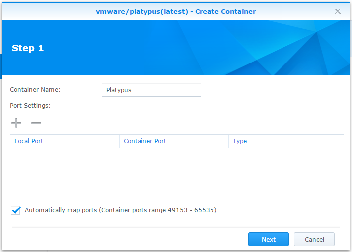Click the Step 1 heading
The image size is (352, 252).
28,48
